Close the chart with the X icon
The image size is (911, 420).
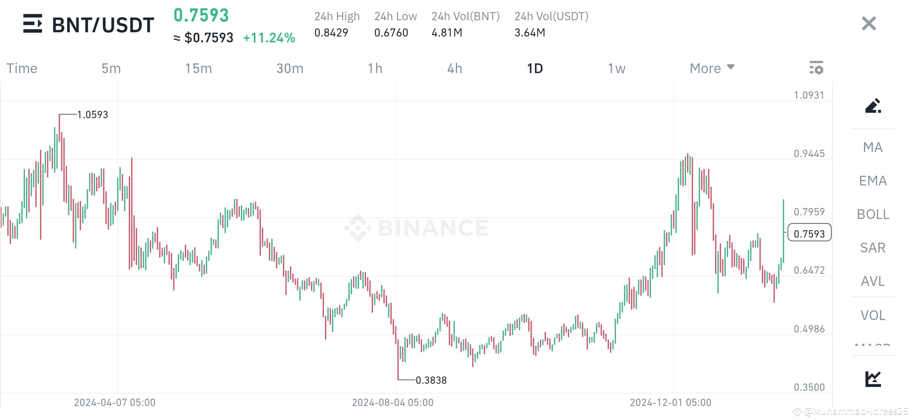click(868, 24)
